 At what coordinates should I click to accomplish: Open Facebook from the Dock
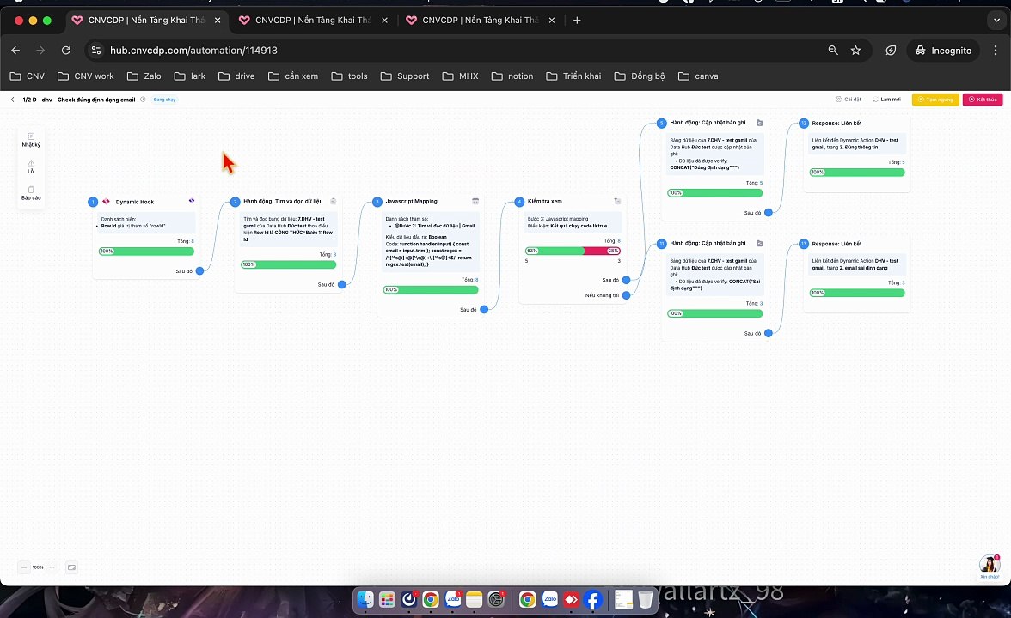pos(592,600)
